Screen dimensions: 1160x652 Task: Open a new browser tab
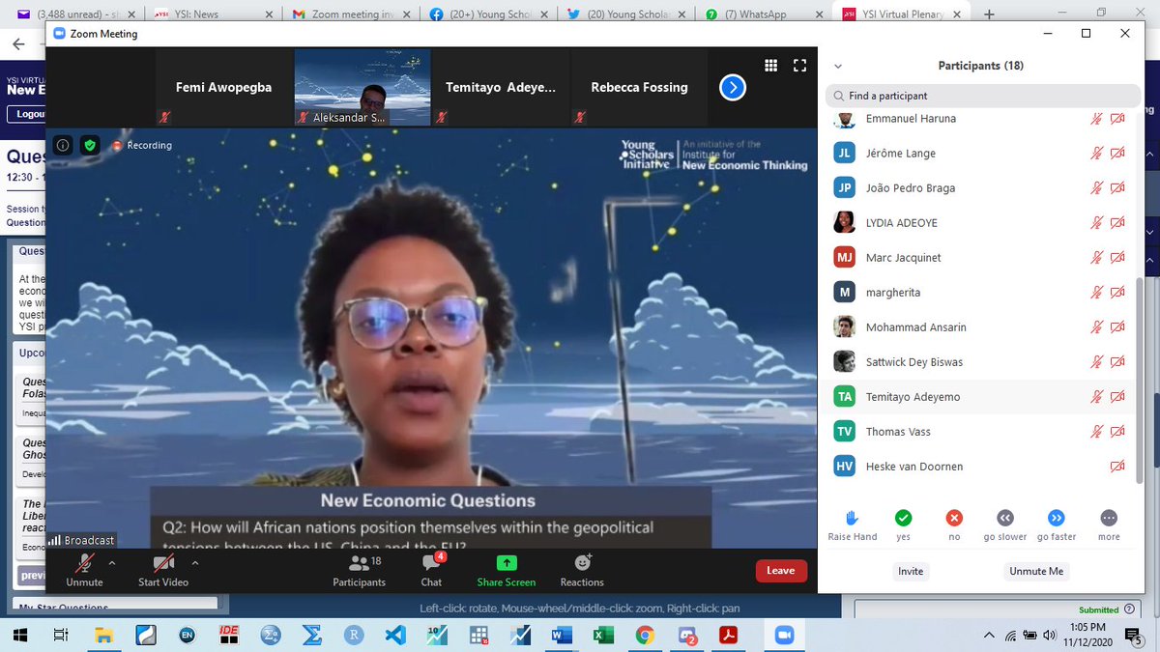[x=989, y=14]
